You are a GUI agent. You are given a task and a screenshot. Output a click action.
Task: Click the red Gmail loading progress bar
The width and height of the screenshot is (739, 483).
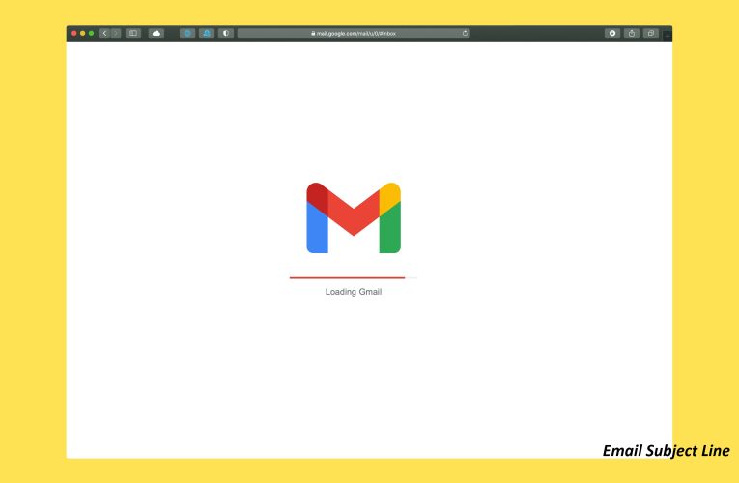pyautogui.click(x=347, y=277)
